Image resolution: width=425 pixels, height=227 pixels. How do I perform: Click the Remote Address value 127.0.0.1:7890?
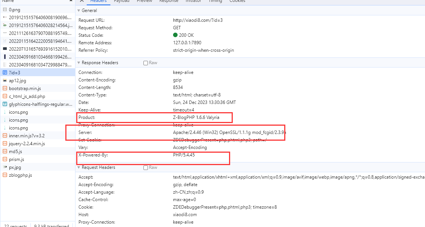click(187, 43)
